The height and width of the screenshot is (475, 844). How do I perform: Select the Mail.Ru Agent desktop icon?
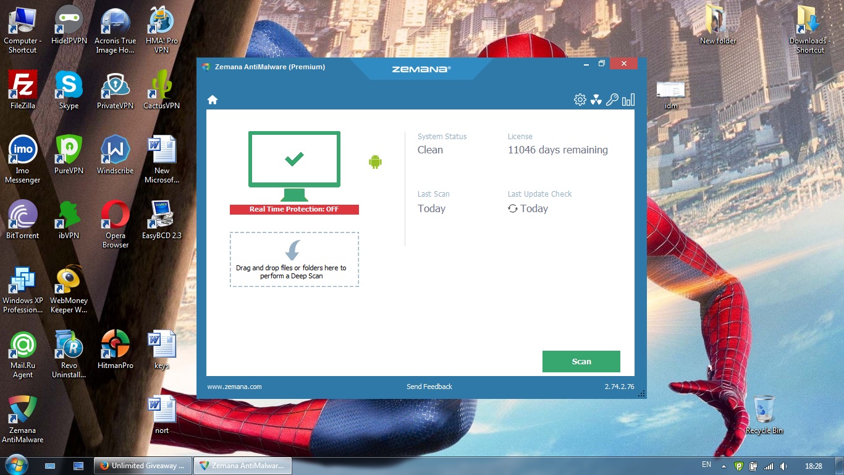23,354
